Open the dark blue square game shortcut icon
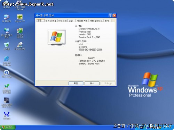Screen dimensions: 174x130 (7, 103)
